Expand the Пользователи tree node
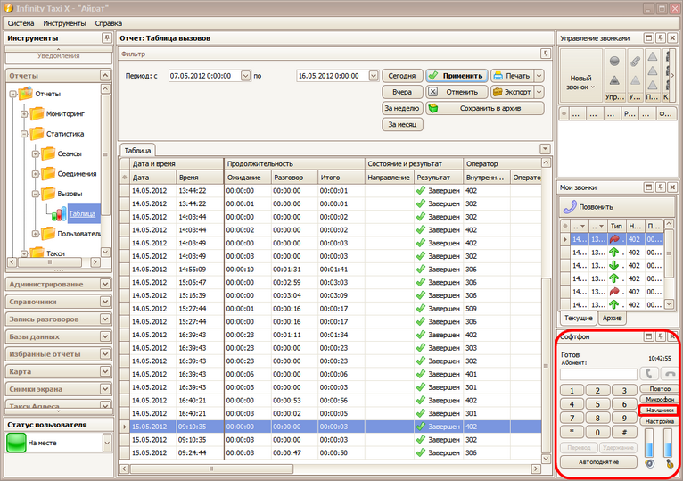Viewport: 683px width, 481px height. click(36, 234)
